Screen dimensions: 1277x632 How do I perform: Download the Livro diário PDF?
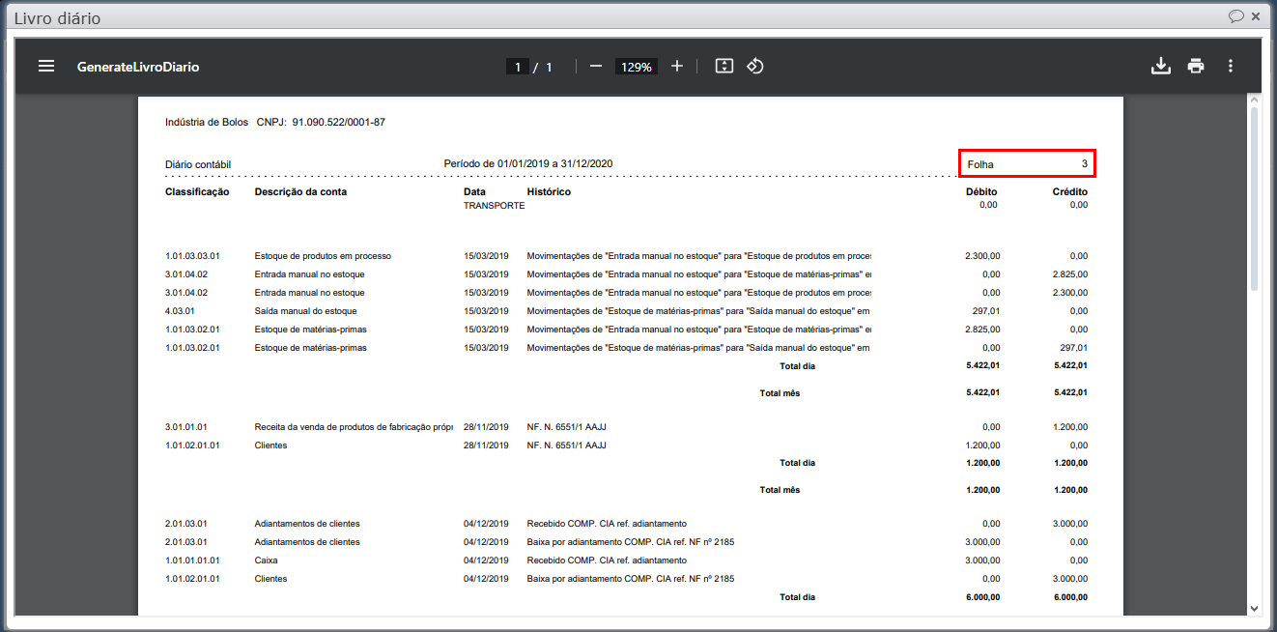click(1161, 67)
